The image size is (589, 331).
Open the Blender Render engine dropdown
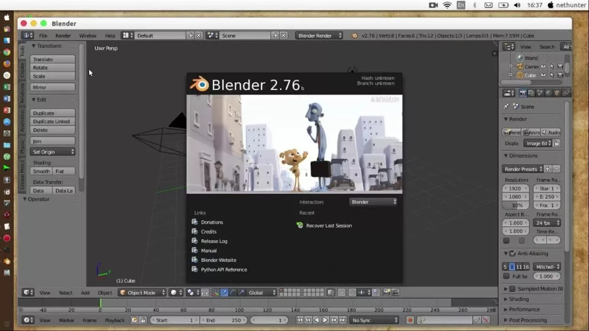tap(319, 35)
